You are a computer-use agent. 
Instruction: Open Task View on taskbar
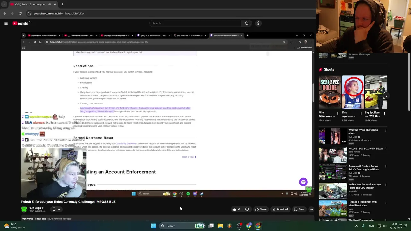point(211,226)
